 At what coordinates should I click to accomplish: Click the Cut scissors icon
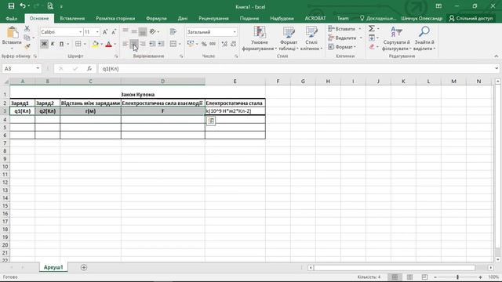(27, 29)
